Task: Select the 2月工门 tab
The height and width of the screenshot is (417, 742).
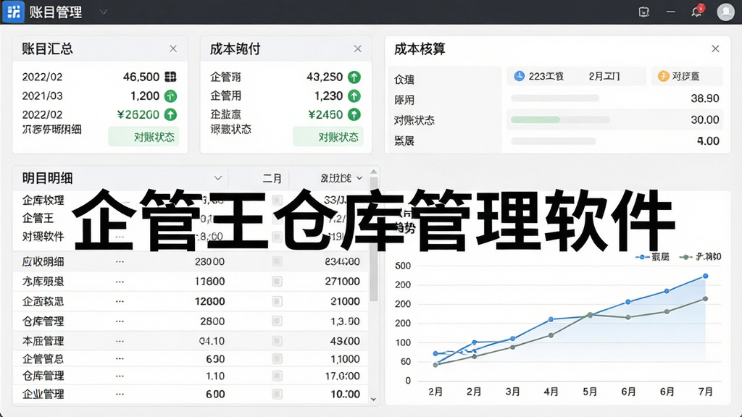Action: [x=604, y=76]
